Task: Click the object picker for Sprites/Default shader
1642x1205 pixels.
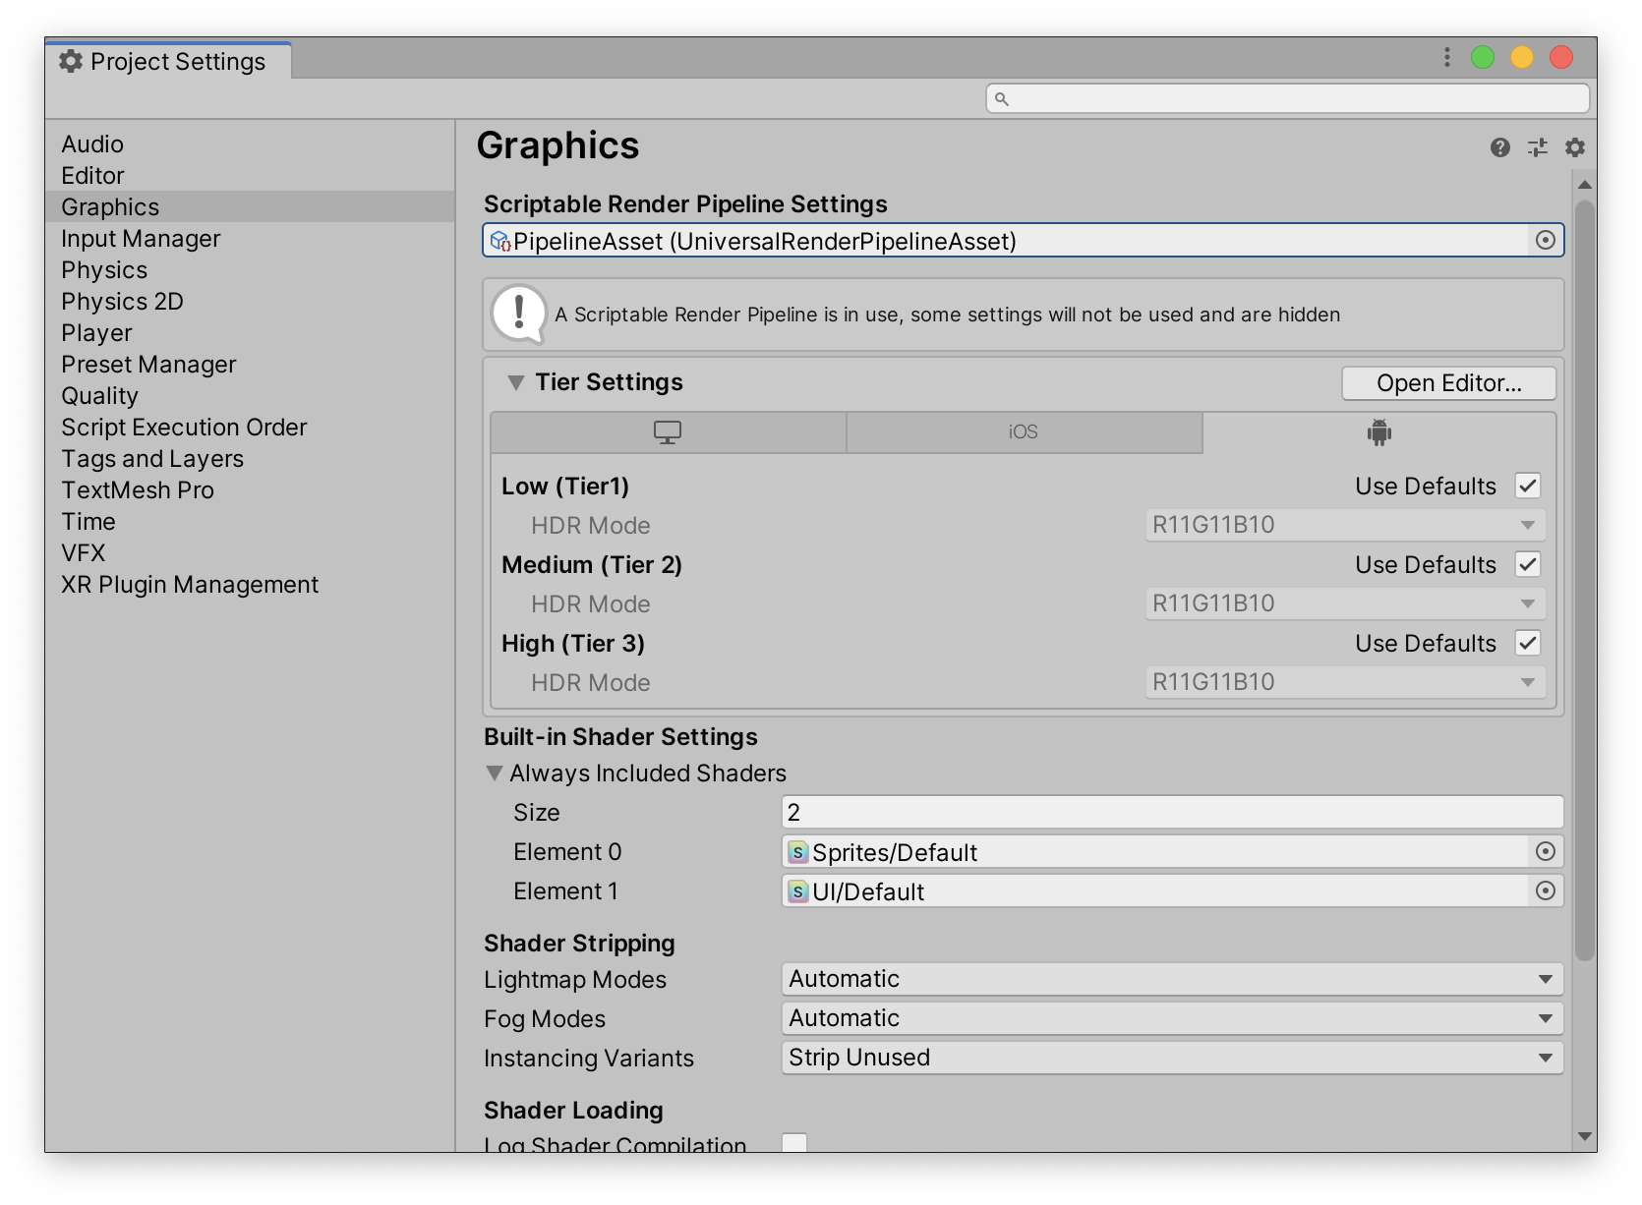Action: pyautogui.click(x=1546, y=851)
